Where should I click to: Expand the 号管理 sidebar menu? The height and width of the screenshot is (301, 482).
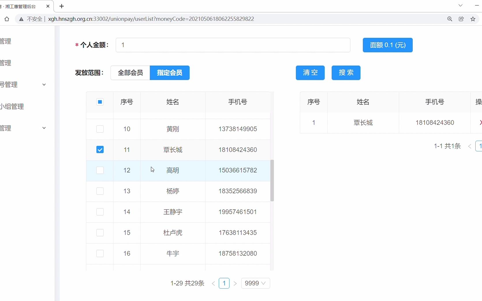[23, 85]
